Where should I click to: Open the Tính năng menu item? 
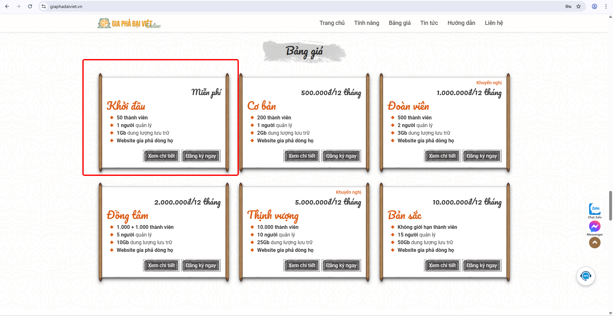tap(367, 23)
